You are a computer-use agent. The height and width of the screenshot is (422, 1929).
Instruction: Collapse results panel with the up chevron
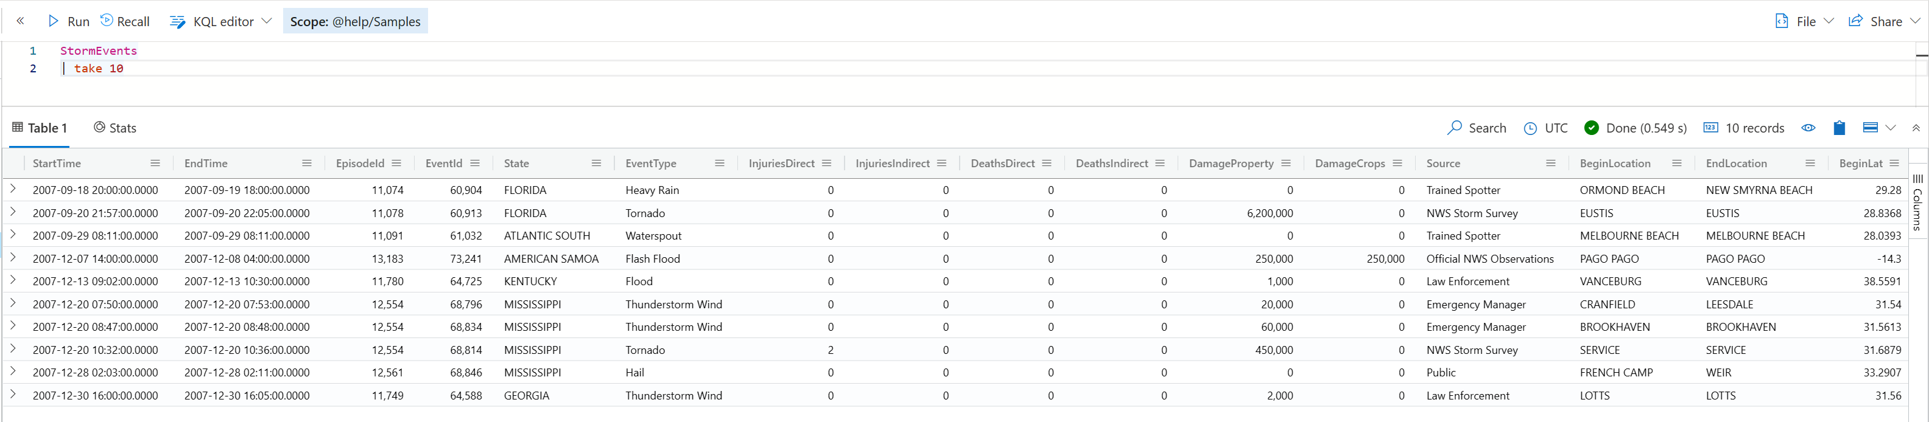(1916, 128)
